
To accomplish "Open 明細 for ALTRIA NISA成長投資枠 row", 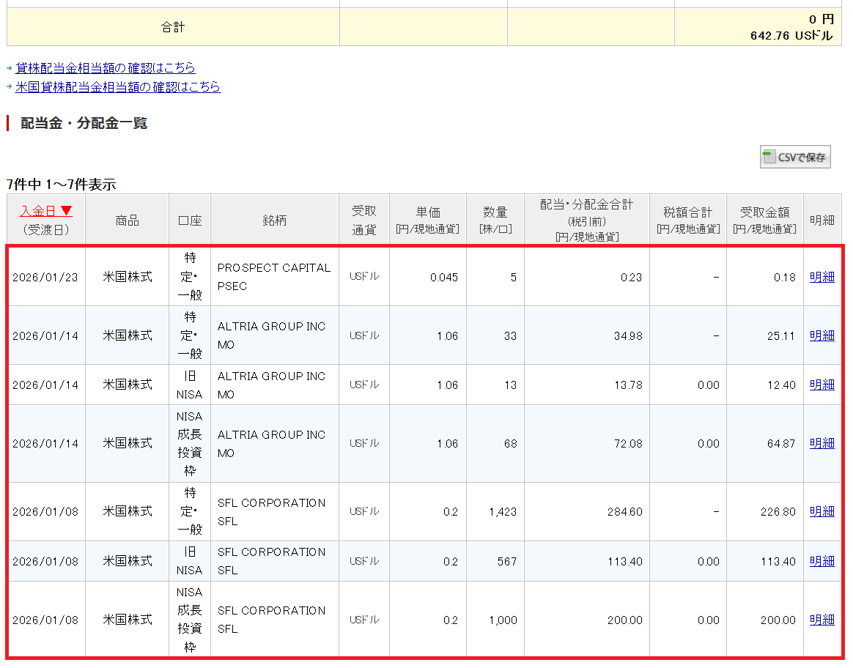I will click(x=821, y=443).
